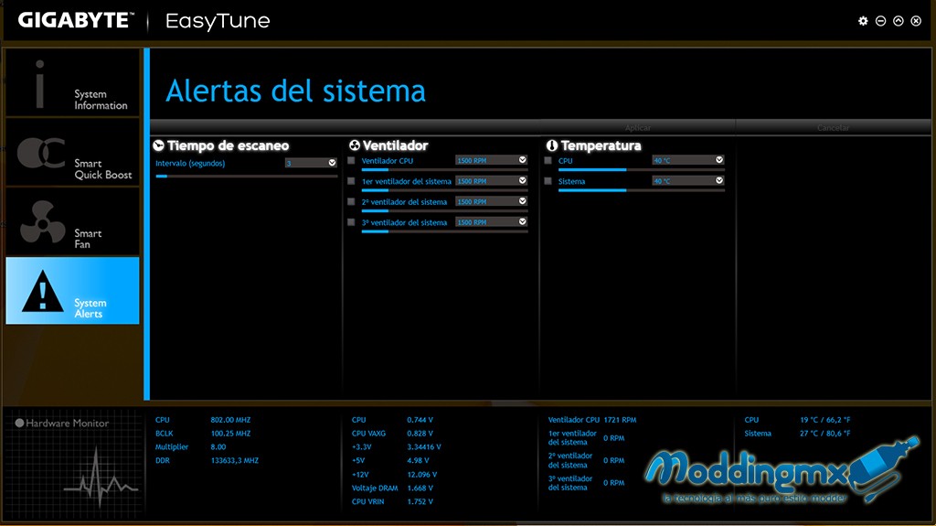Open the Intervalo (segundos) dropdown

point(311,163)
